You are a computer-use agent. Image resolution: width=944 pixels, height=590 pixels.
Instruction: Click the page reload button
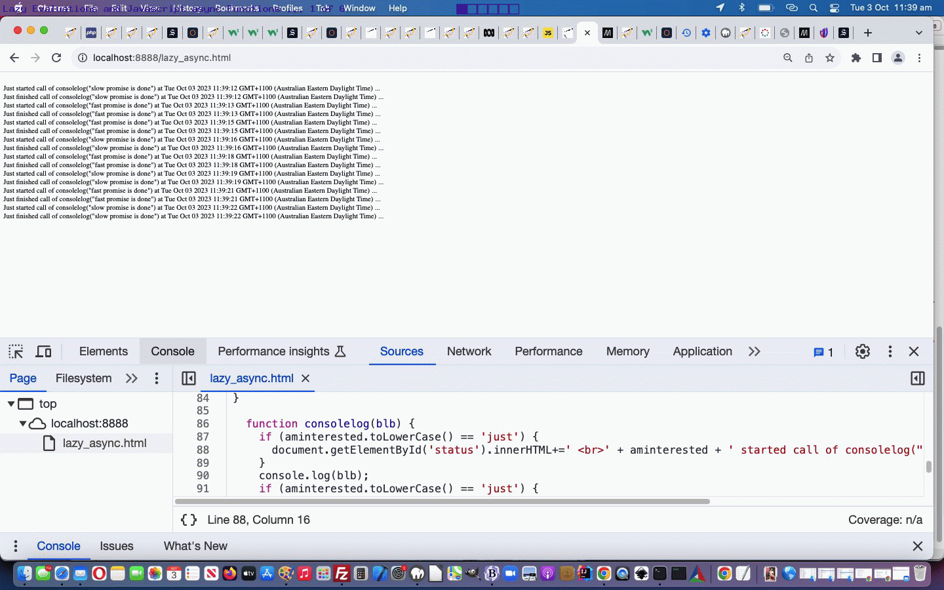[x=56, y=58]
